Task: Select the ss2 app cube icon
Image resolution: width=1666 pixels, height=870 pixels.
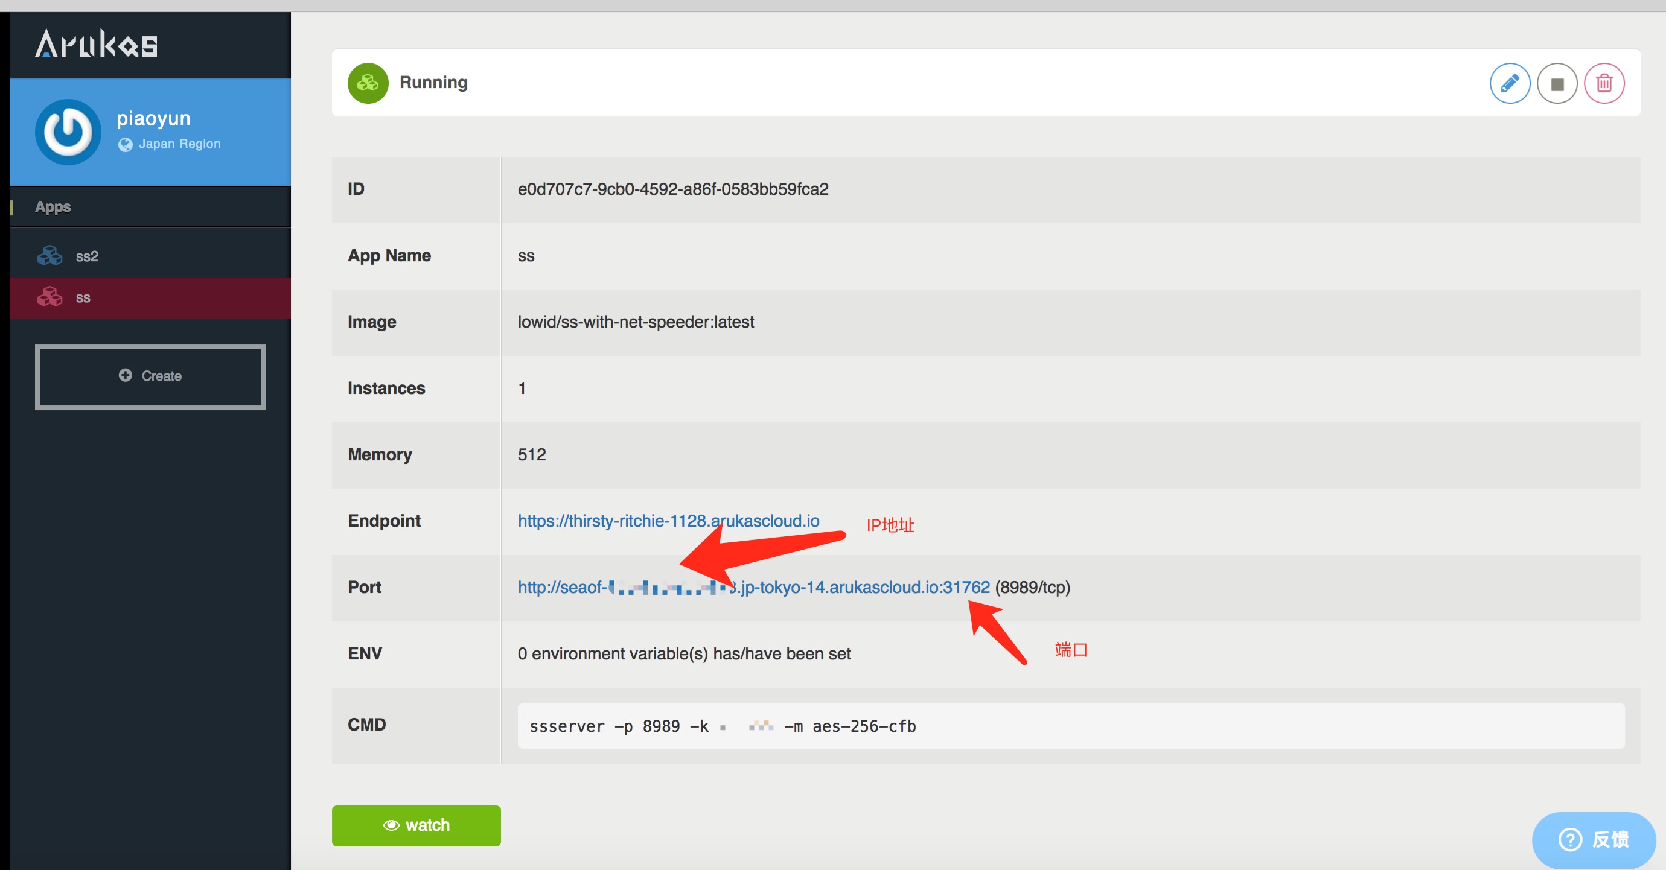Action: pyautogui.click(x=49, y=256)
